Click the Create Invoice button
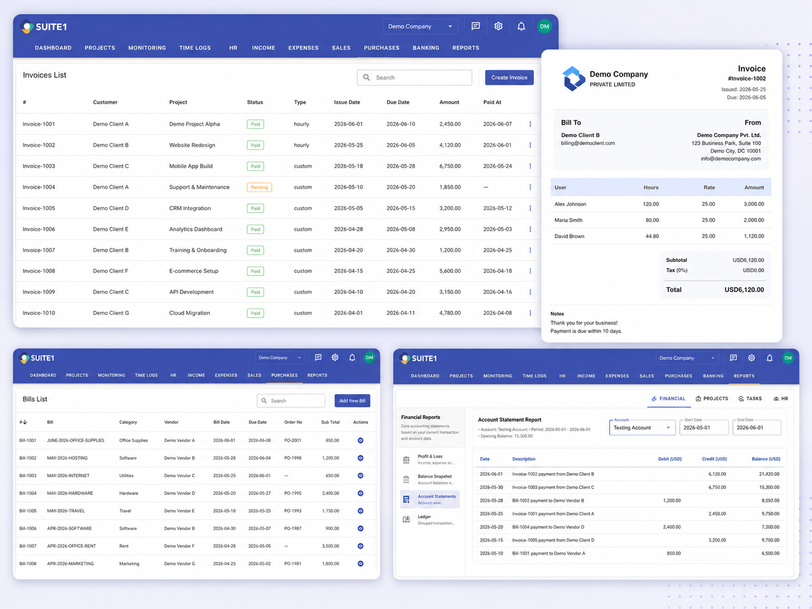This screenshot has width=812, height=609. click(x=509, y=77)
